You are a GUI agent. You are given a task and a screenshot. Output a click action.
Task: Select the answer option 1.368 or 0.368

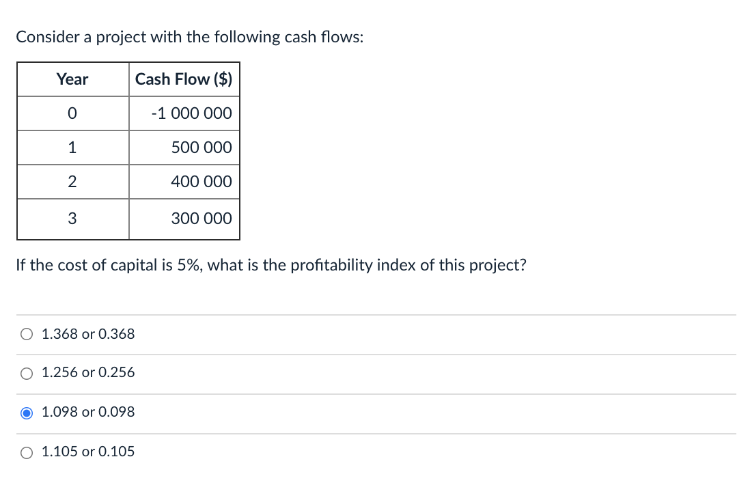[26, 334]
